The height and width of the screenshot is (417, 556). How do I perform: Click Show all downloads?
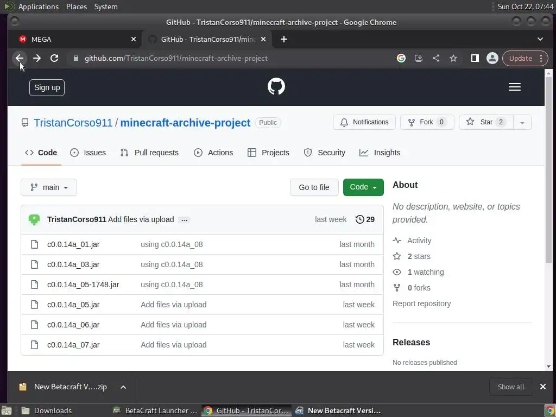(511, 387)
